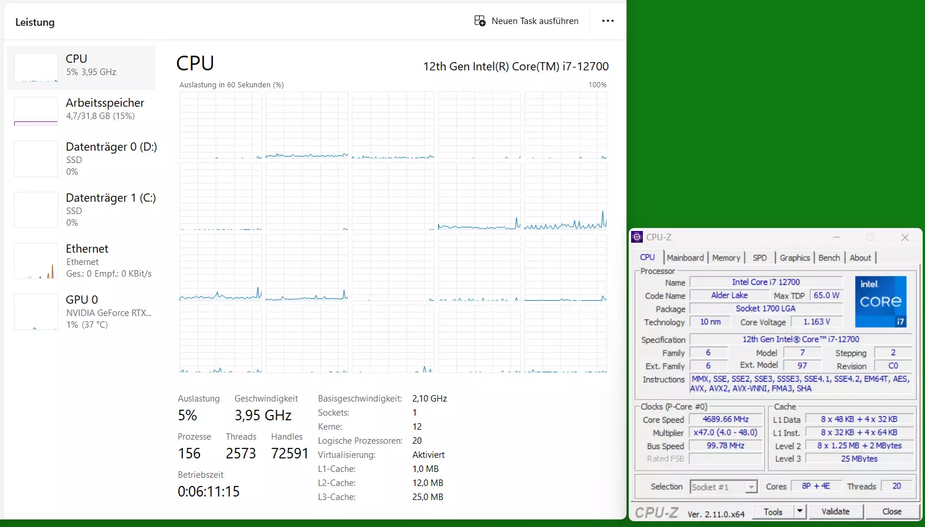Click the L3-Cache value 25,0 MB
Viewport: 925px width, 527px height.
[428, 497]
